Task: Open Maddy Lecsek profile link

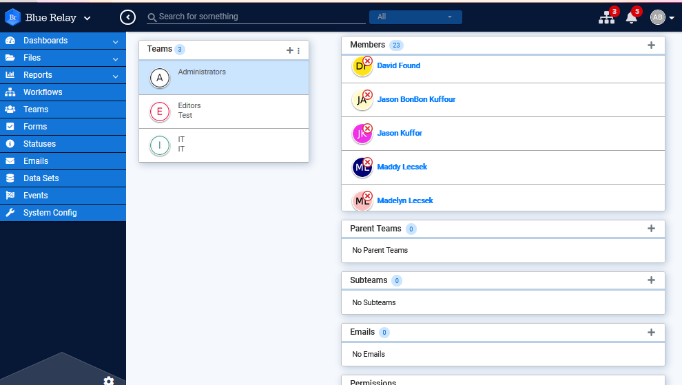Action: pyautogui.click(x=402, y=167)
